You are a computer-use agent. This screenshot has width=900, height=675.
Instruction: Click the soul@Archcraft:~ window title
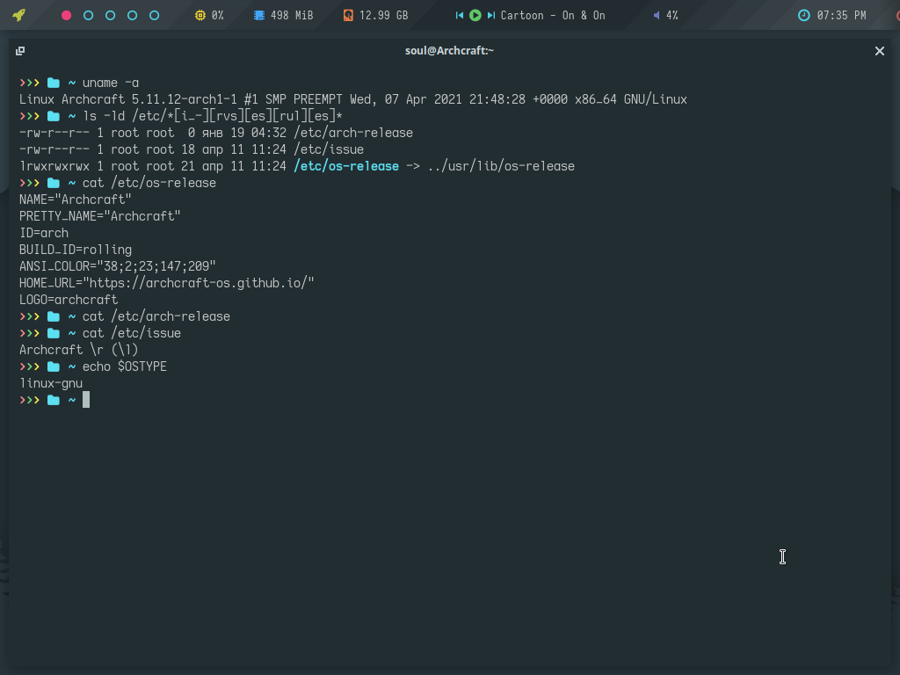pyautogui.click(x=449, y=50)
